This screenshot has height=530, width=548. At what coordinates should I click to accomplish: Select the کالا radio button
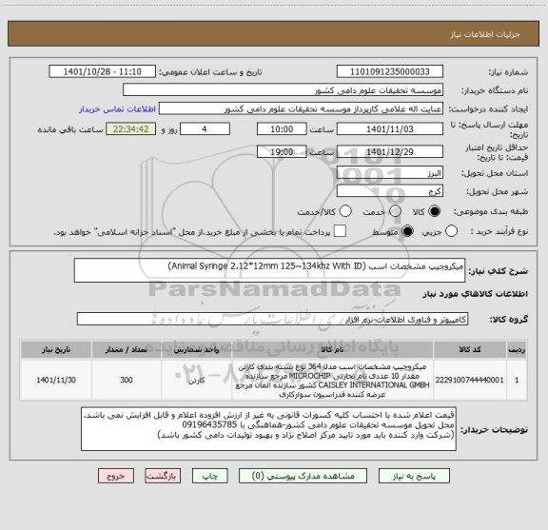click(x=435, y=211)
